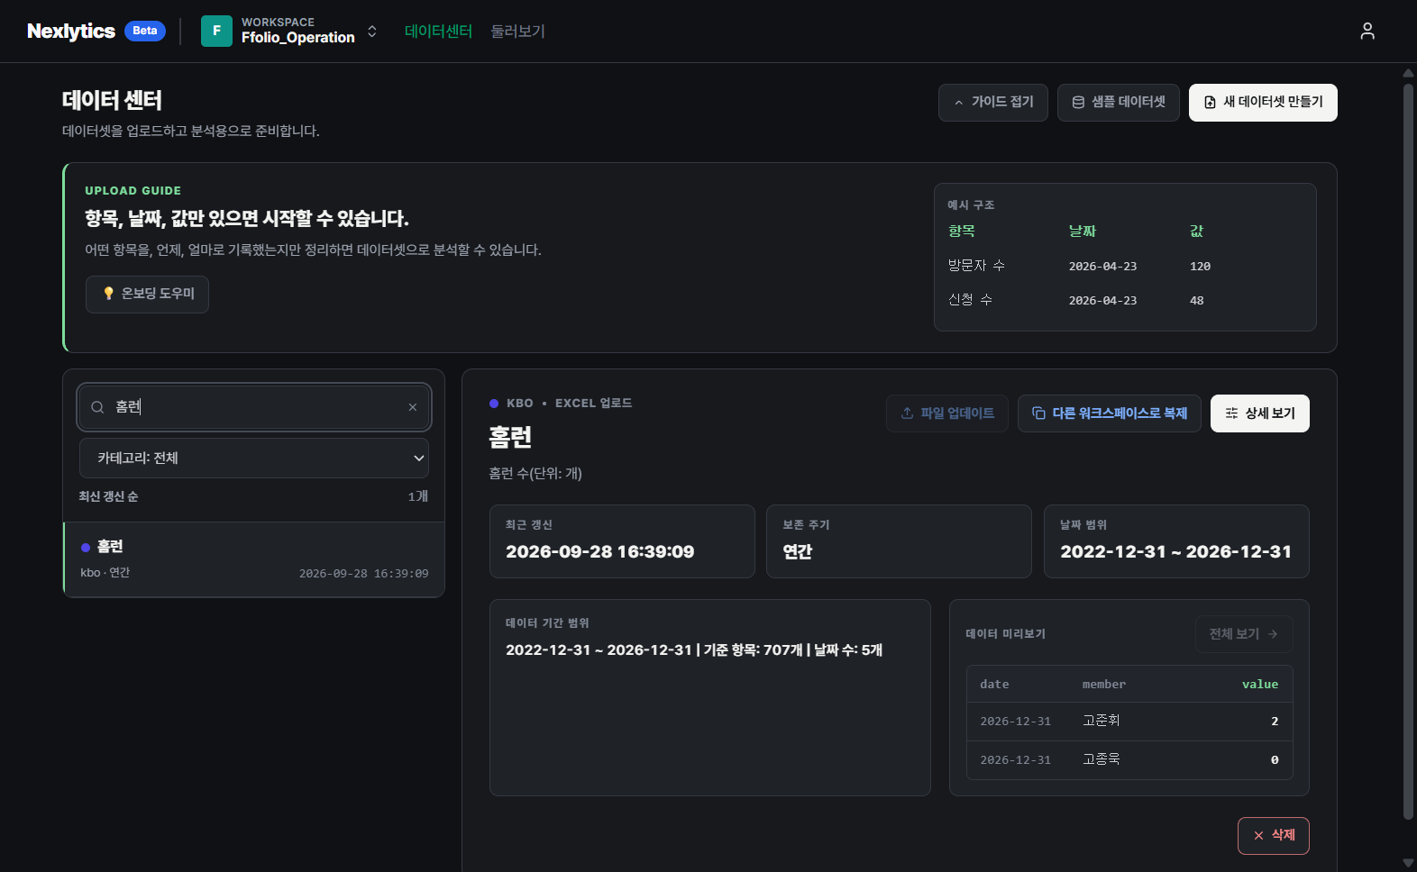Click the search magnifier icon

pos(97,407)
